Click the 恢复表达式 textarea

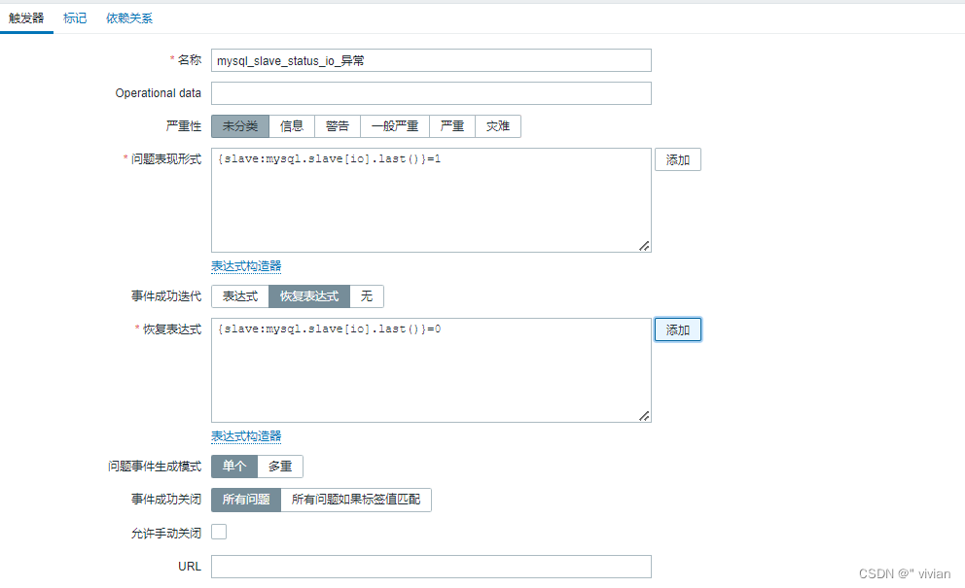click(431, 370)
